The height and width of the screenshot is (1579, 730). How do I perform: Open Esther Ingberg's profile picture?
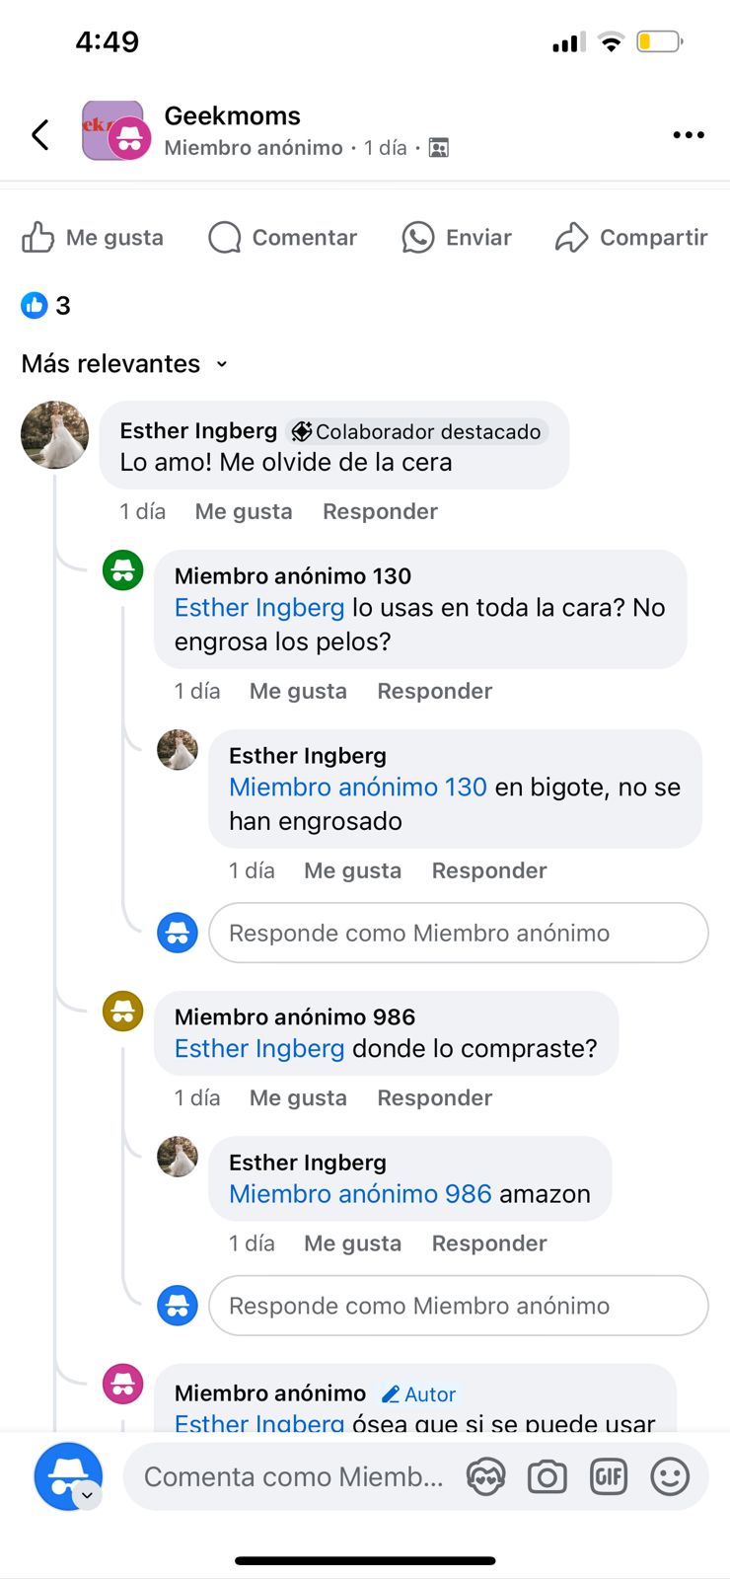coord(55,434)
